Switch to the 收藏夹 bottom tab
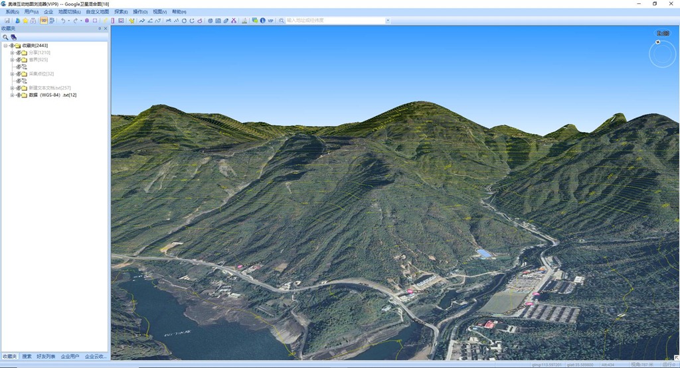Screen dimensions: 680x368 point(9,356)
